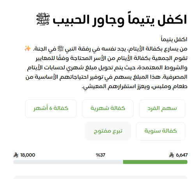Select the كفالة شهرية option
The height and width of the screenshot is (179, 195).
108,108
